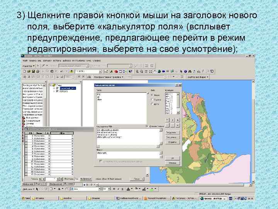Click the Shape column header in attribute table

pos(39,133)
